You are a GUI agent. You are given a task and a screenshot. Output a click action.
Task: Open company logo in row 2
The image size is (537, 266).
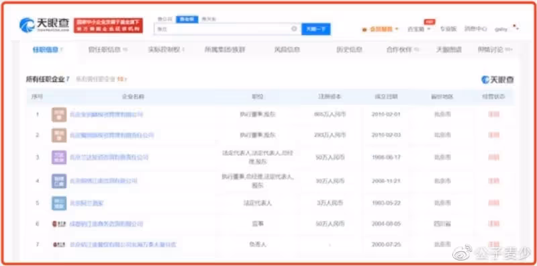tap(59, 135)
